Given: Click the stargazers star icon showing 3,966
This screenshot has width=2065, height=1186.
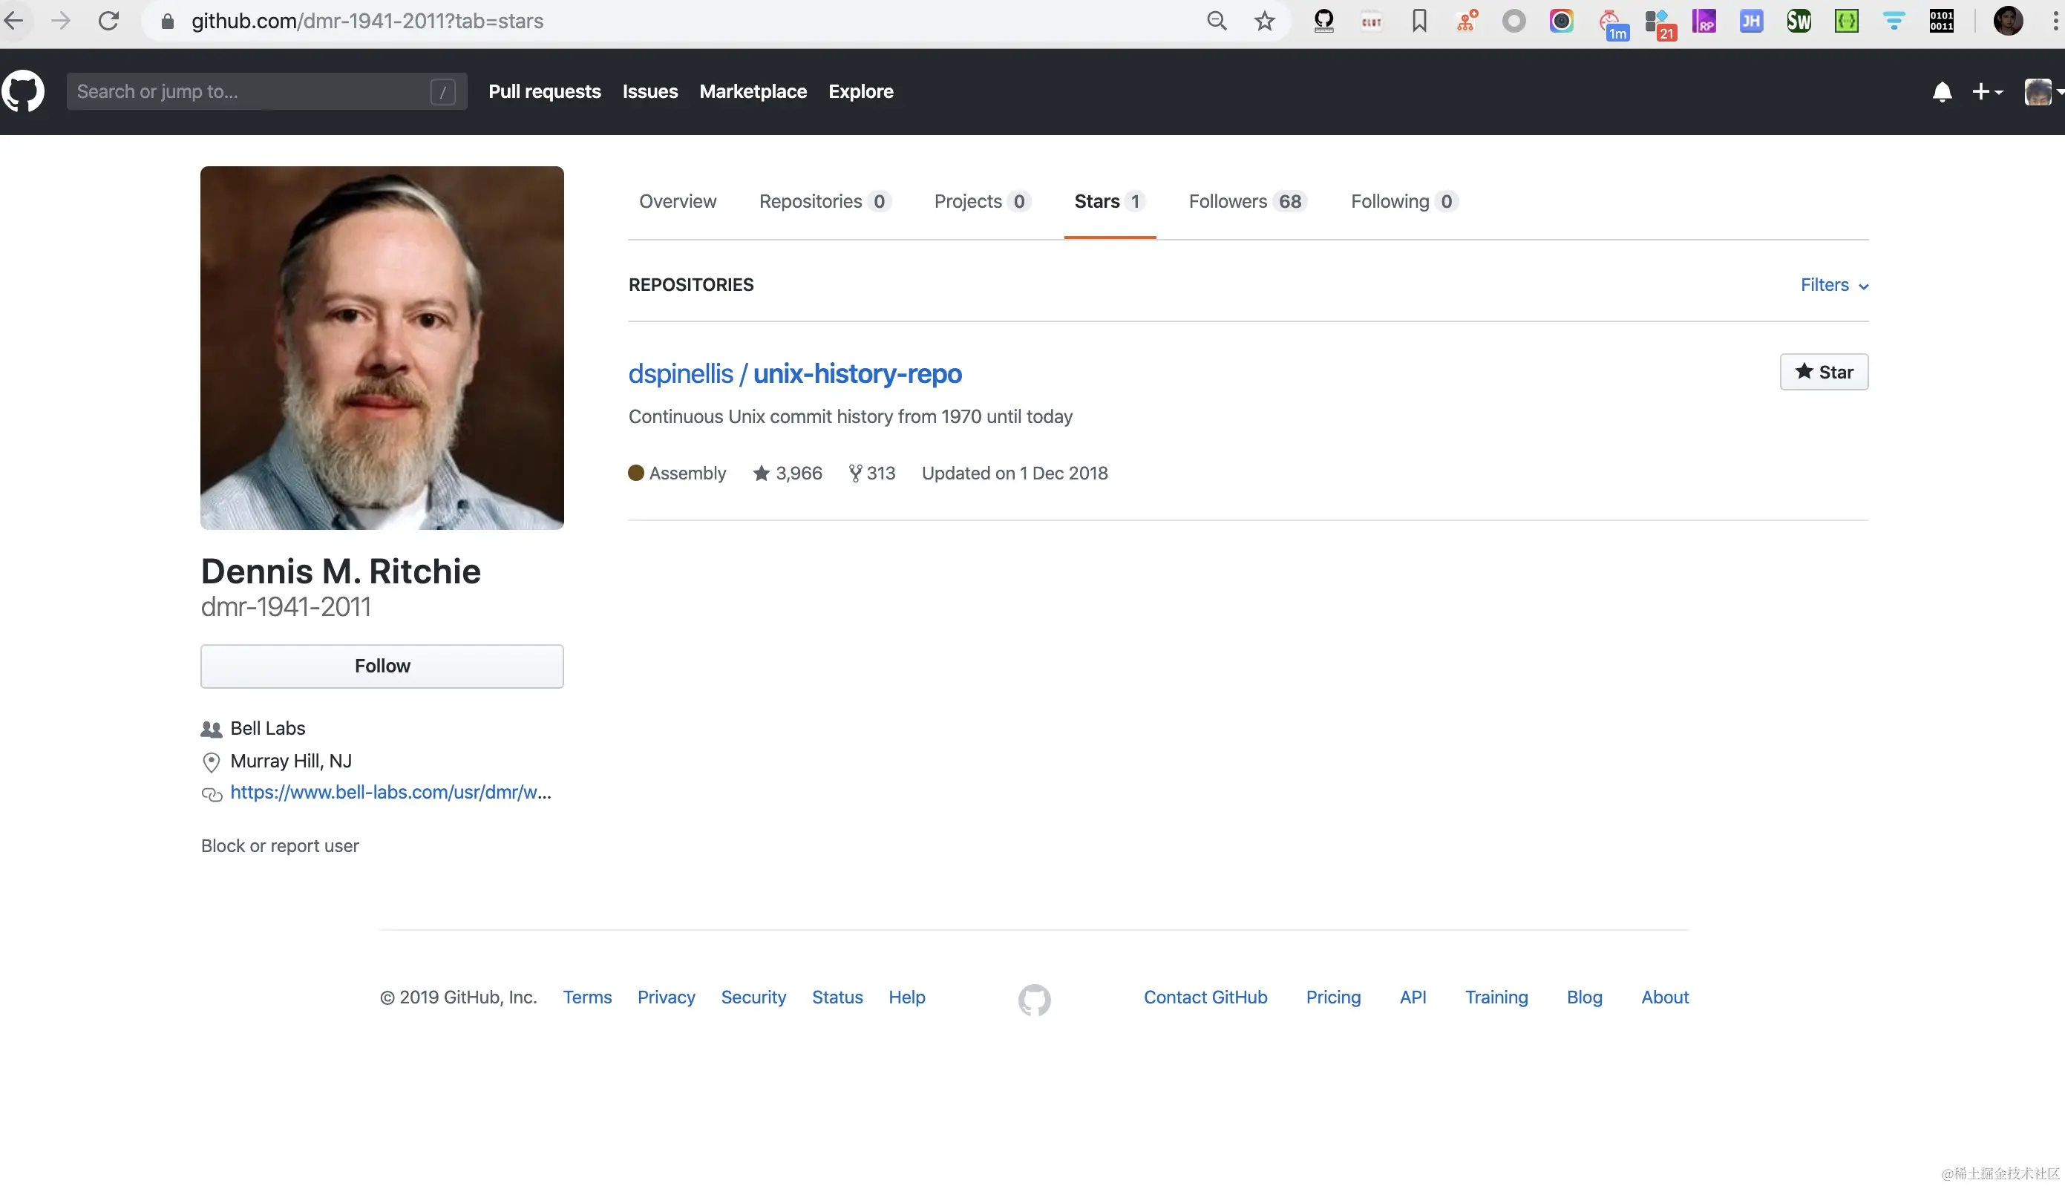Looking at the screenshot, I should 761,474.
